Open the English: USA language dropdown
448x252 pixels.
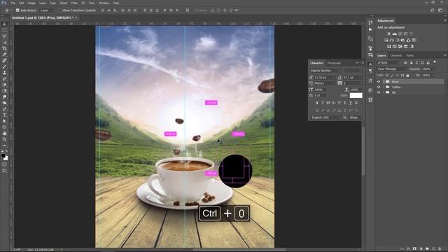[325, 118]
